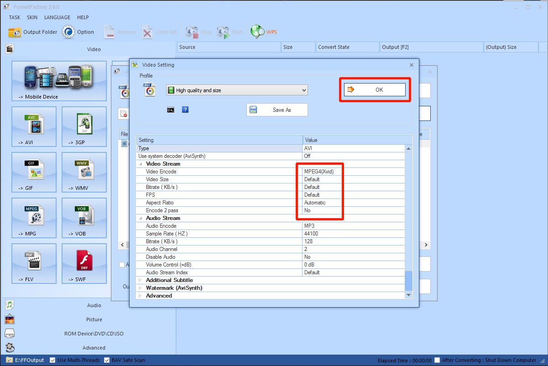
Task: Confirm settings with the OK button
Action: click(x=375, y=90)
